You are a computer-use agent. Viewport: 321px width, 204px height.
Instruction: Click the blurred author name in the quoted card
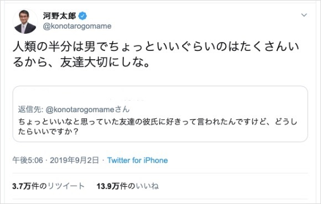coord(126,100)
